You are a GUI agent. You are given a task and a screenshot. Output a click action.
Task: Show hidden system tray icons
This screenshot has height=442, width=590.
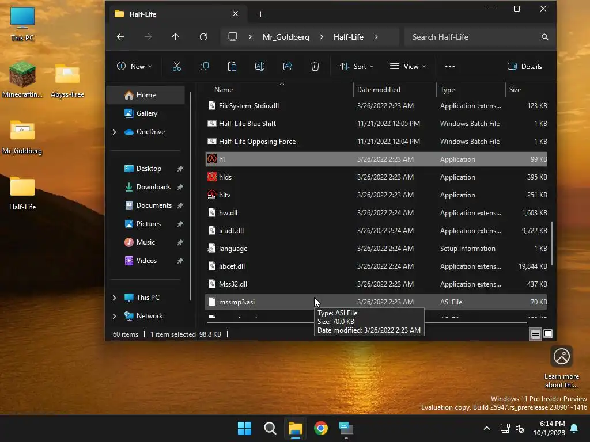486,428
